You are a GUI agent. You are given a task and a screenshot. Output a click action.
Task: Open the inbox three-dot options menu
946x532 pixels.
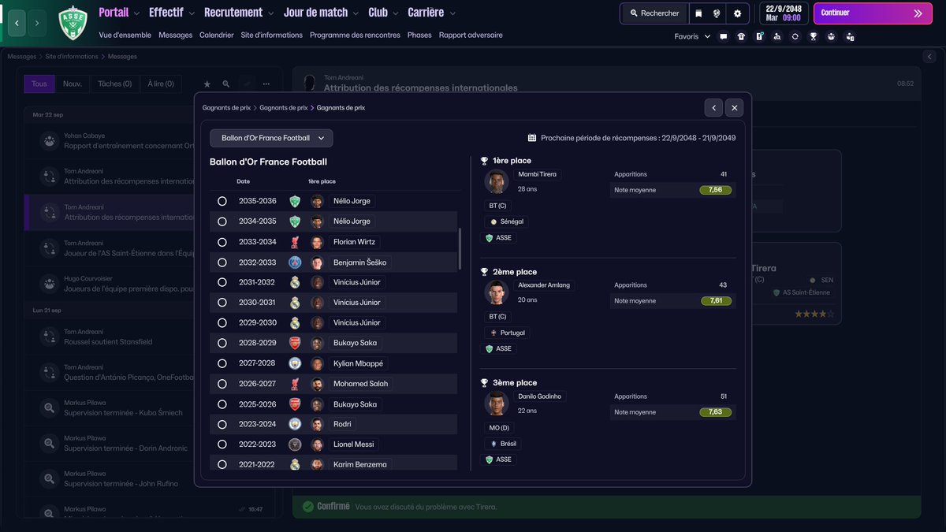[266, 84]
